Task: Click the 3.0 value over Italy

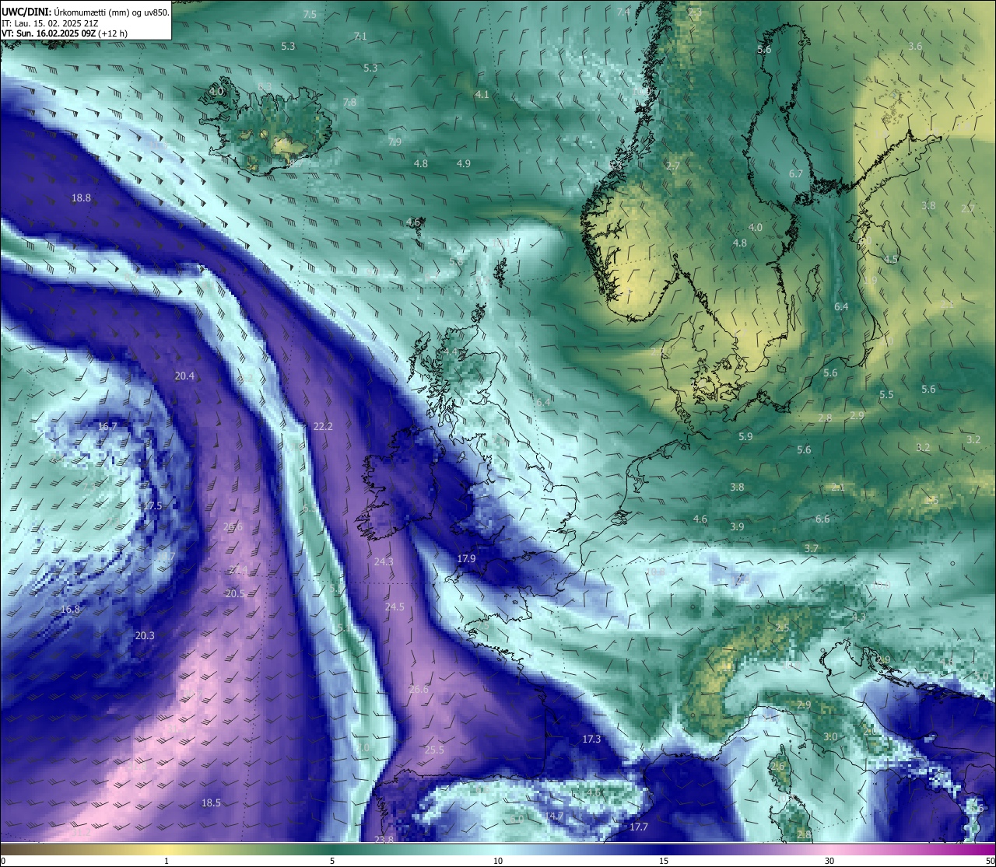Action: click(831, 737)
